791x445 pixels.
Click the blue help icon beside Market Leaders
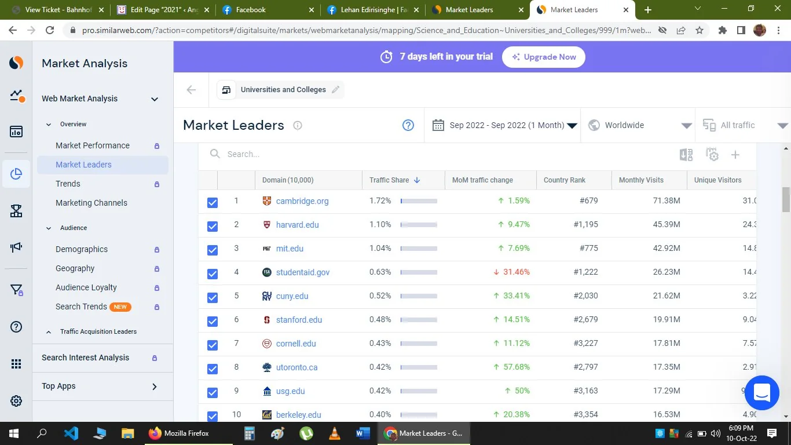(x=408, y=125)
